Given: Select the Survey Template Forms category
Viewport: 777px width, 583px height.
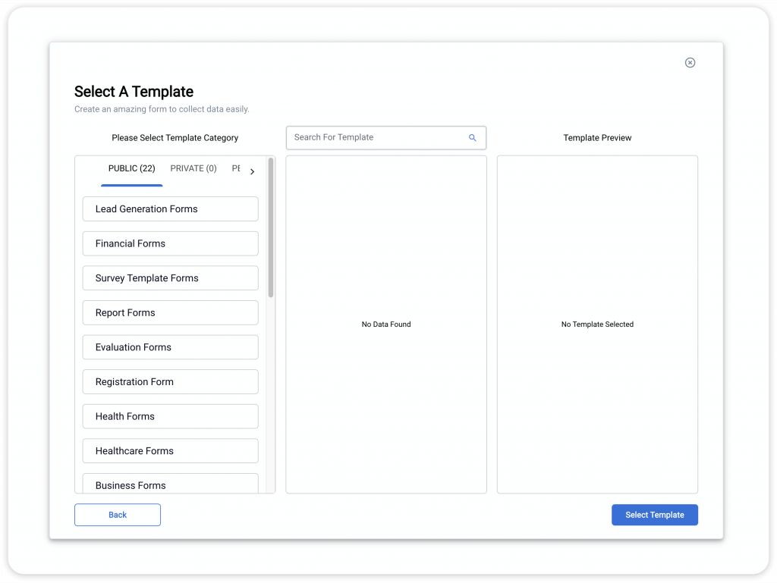Looking at the screenshot, I should pos(170,277).
